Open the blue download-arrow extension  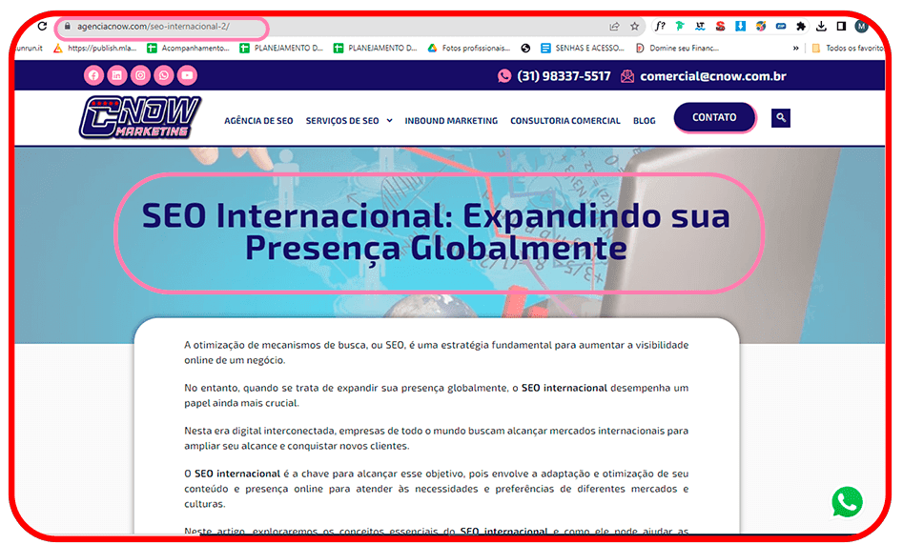(741, 26)
